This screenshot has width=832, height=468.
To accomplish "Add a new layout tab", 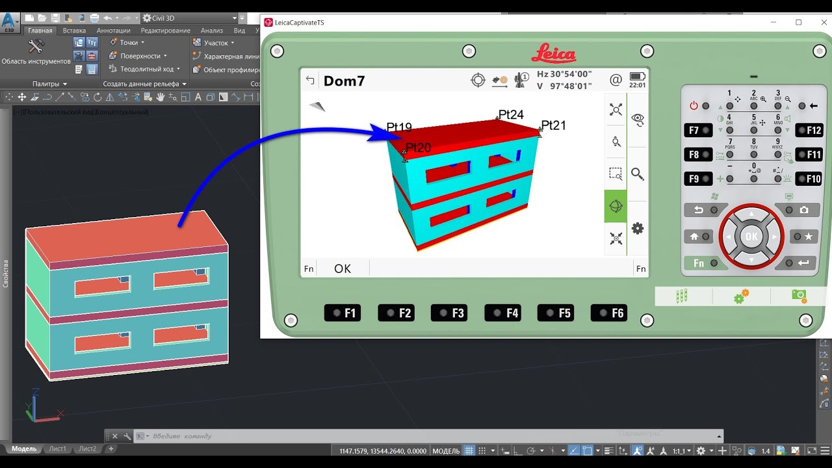I will point(111,448).
